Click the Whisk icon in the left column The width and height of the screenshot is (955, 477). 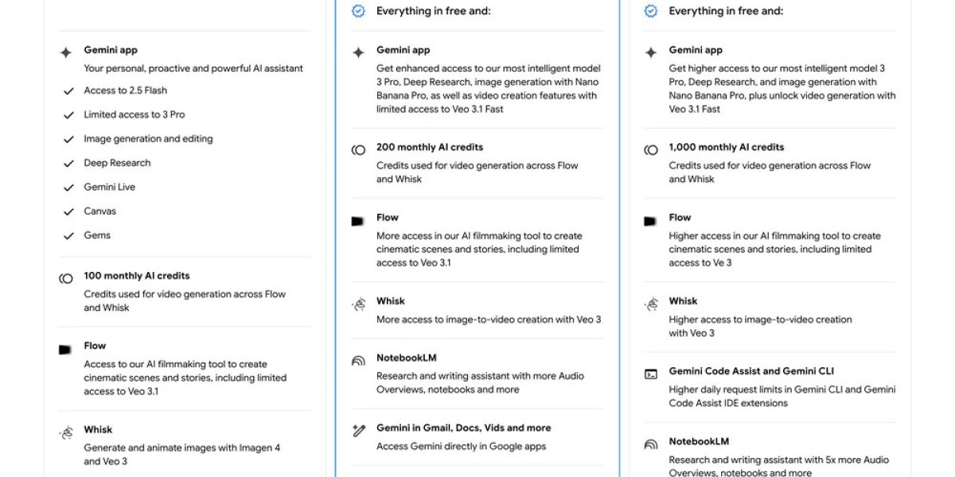tap(66, 432)
